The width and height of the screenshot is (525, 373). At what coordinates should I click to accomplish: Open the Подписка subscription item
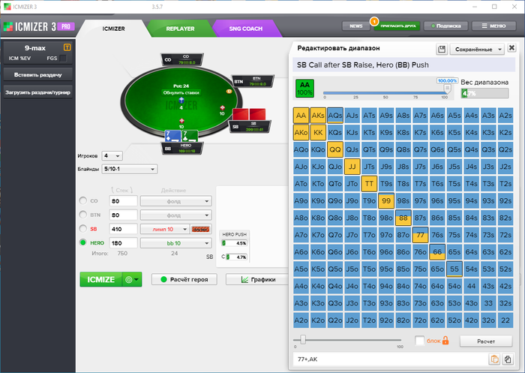pos(445,26)
